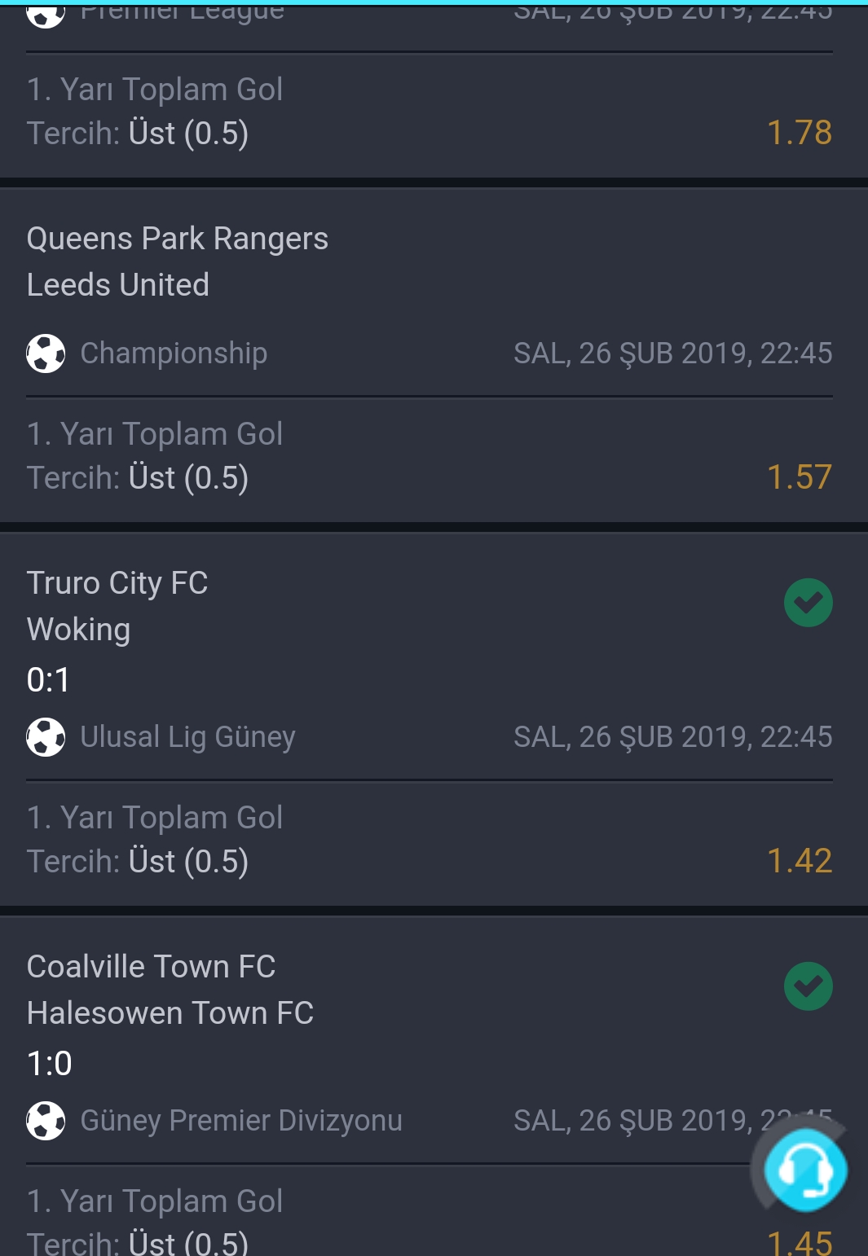Select the Truro City FC team name
Image resolution: width=868 pixels, height=1256 pixels.
click(x=117, y=583)
